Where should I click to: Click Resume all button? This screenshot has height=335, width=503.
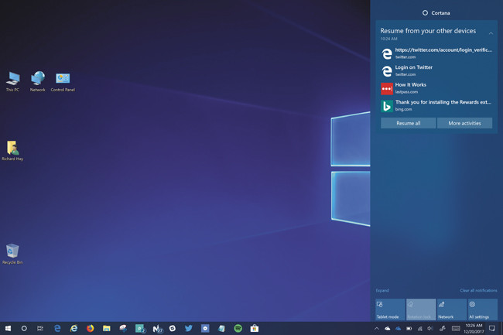[x=408, y=123]
